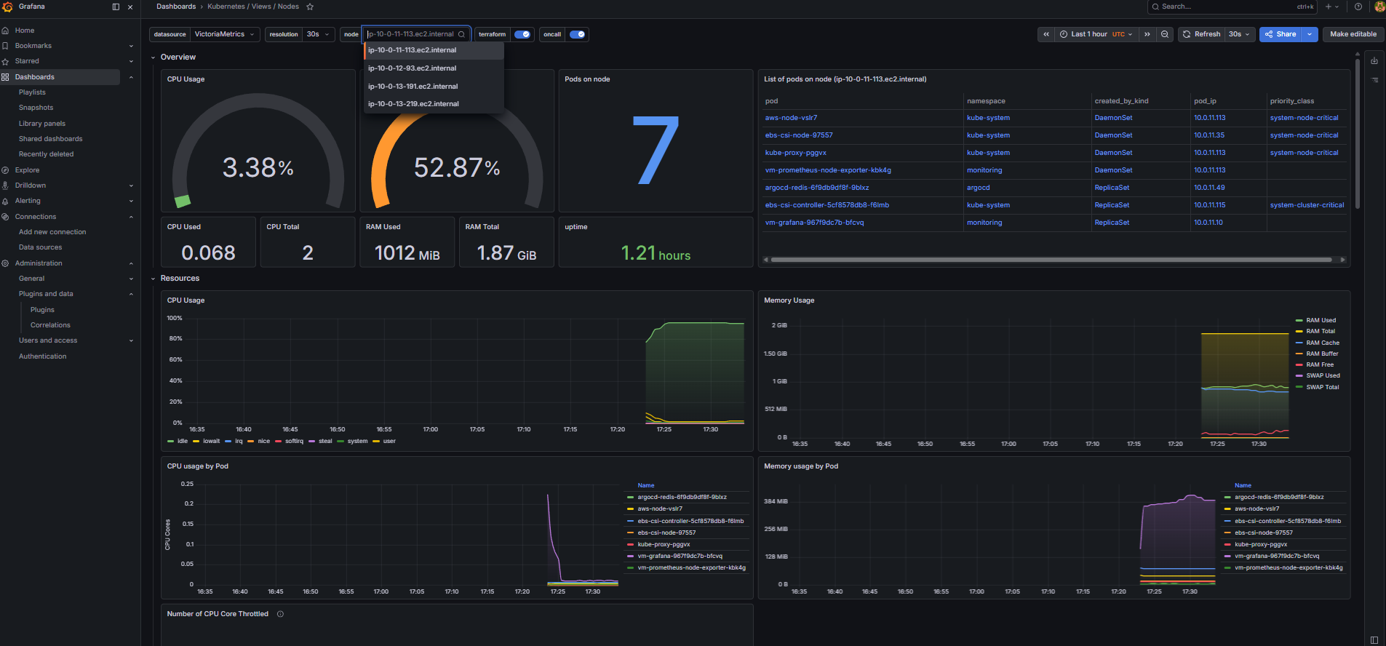The height and width of the screenshot is (646, 1386).
Task: Mark dashboard as favorite with star icon
Action: click(310, 7)
